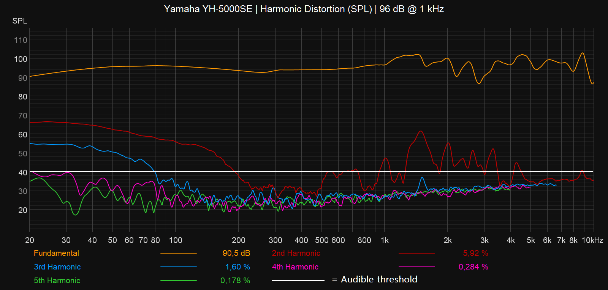Viewport: 608px width, 290px height.
Task: Click the 1k frequency axis label
Action: [x=385, y=240]
